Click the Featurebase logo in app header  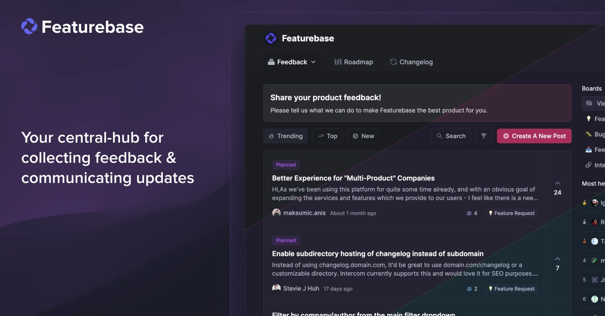pos(271,38)
